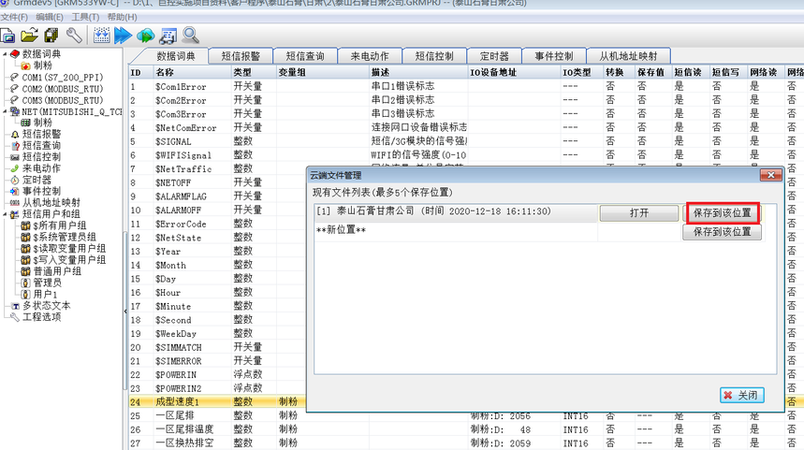The height and width of the screenshot is (450, 804).
Task: Click the 关闭 button in dialog
Action: (x=741, y=395)
